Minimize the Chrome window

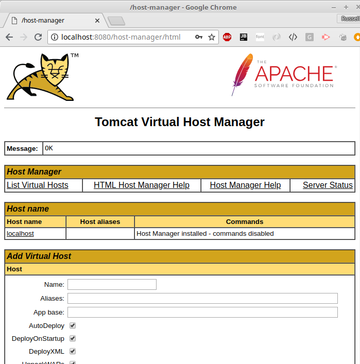coord(334,8)
